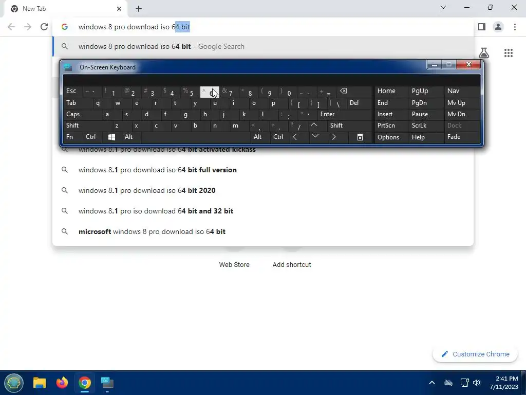
Task: Click the address bar search text
Action: click(134, 27)
